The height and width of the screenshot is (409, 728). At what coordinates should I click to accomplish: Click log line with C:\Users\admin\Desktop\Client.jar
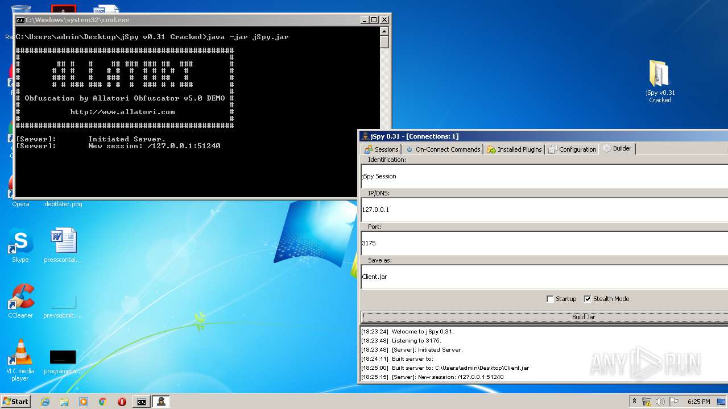445,368
